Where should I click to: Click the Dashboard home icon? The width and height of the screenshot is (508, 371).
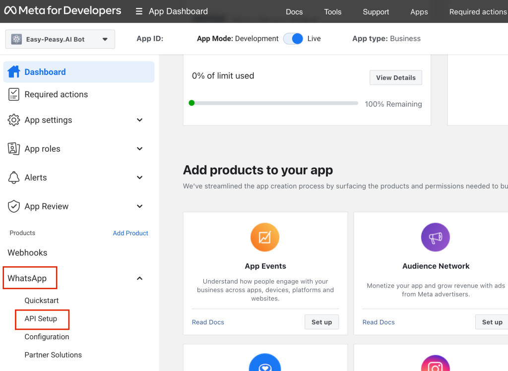(14, 72)
